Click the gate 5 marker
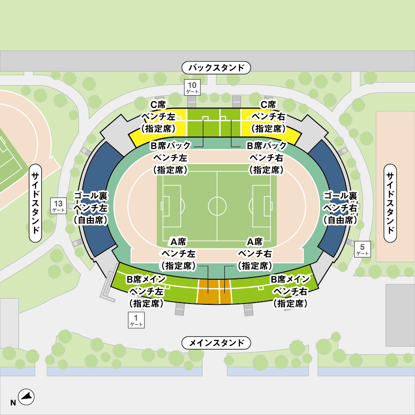This screenshot has width=415, height=415. coord(362,249)
